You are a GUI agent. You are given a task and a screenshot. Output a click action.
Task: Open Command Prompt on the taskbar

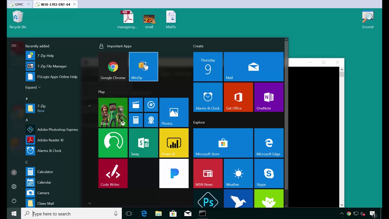pyautogui.click(x=202, y=214)
